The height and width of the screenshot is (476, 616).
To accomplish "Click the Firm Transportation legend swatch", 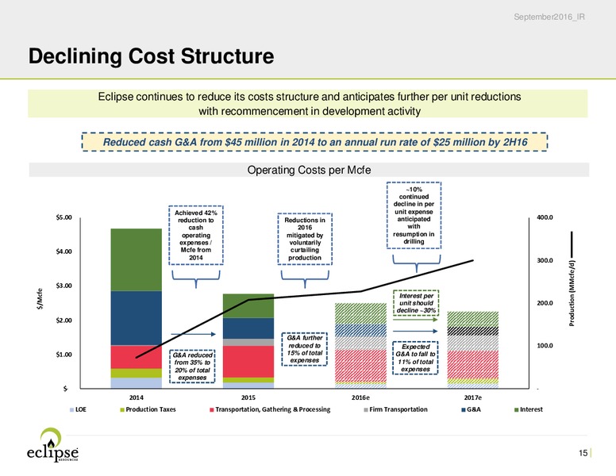I will click(x=366, y=409).
